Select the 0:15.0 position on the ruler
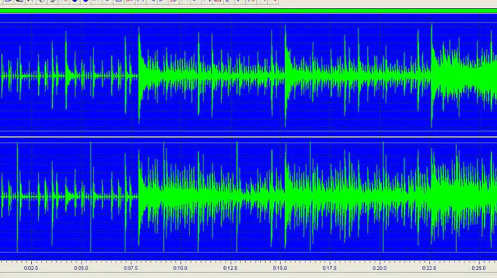The width and height of the screenshot is (497, 278). pyautogui.click(x=280, y=268)
